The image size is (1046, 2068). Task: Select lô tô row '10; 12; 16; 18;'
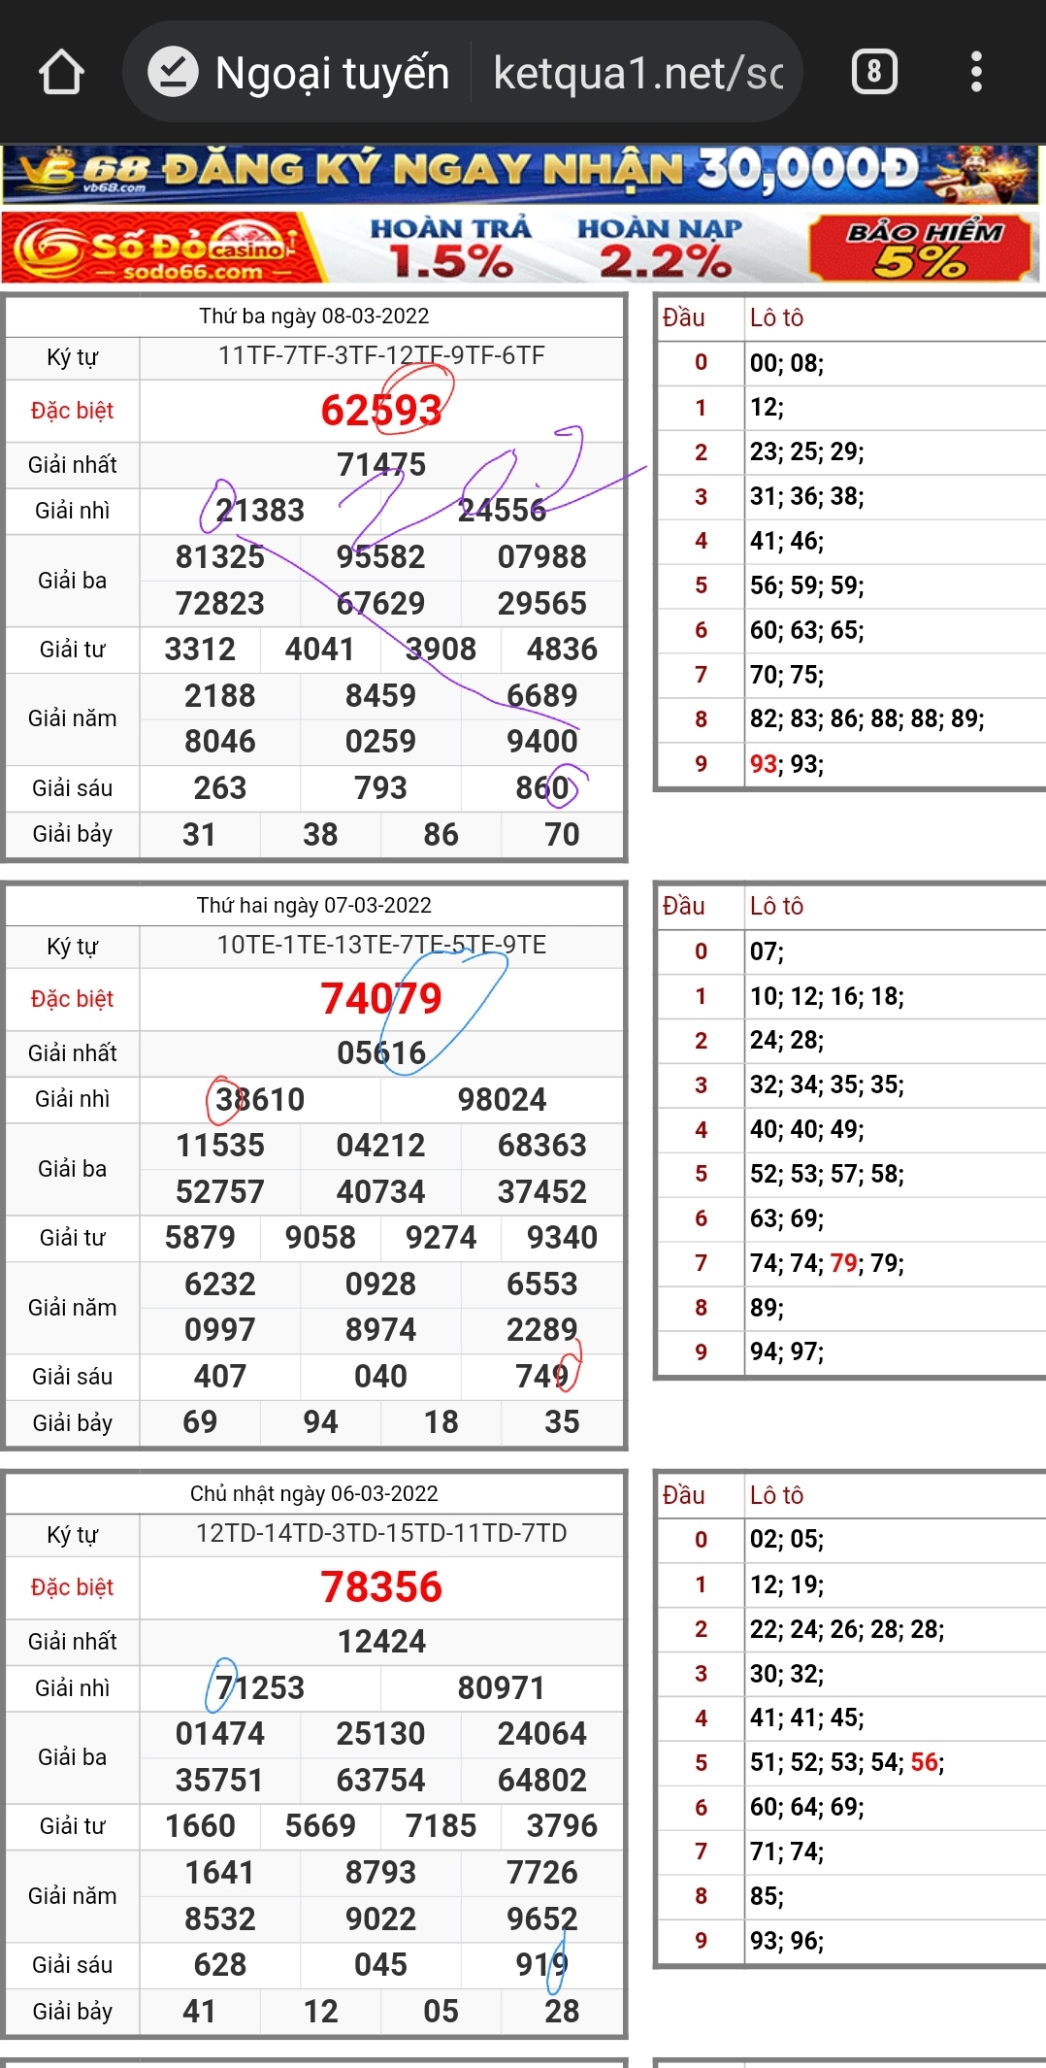pyautogui.click(x=827, y=996)
